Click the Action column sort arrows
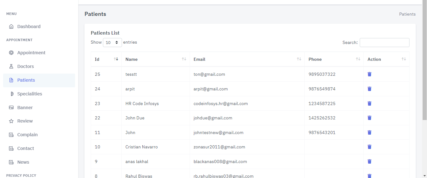This screenshot has width=427, height=178. pos(404,59)
